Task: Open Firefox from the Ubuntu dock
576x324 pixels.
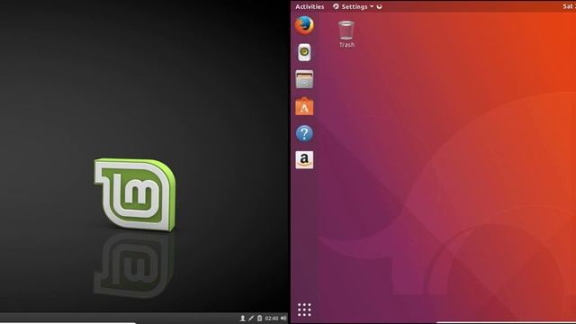Action: (x=304, y=25)
